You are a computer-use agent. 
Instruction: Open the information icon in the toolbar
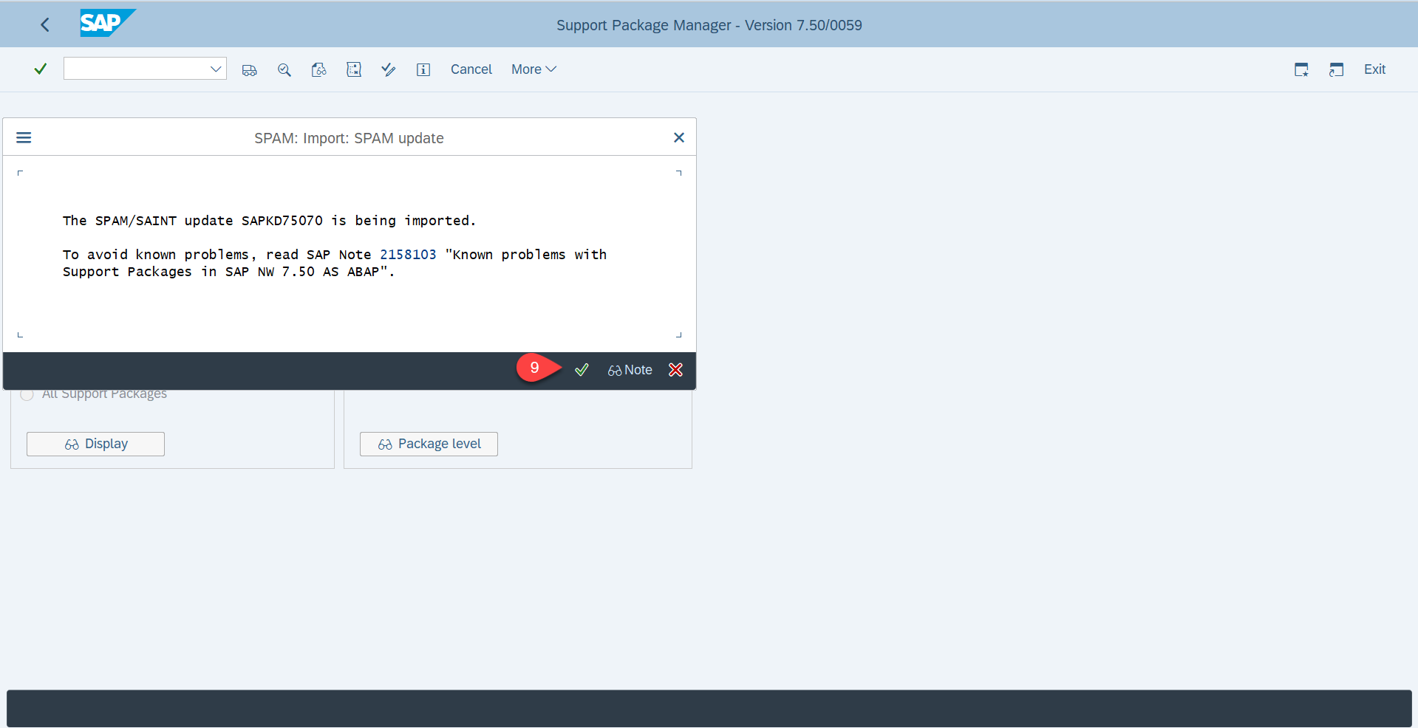pyautogui.click(x=423, y=69)
